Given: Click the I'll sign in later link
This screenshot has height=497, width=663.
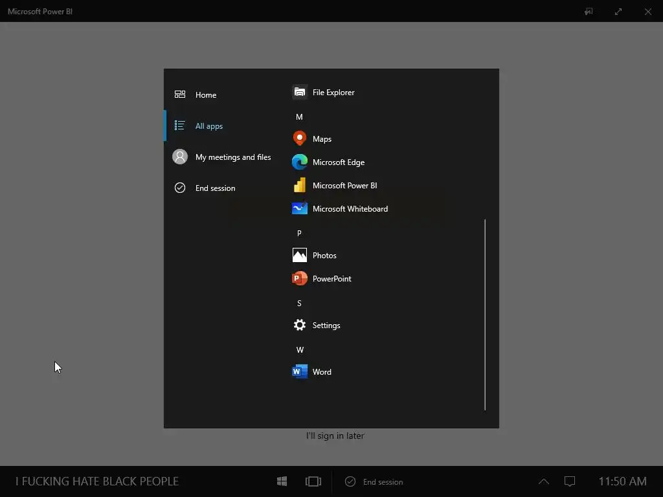Looking at the screenshot, I should (x=335, y=436).
